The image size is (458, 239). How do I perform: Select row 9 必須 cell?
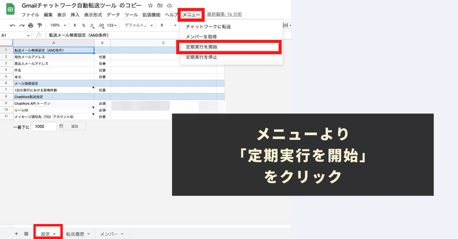[x=102, y=103]
